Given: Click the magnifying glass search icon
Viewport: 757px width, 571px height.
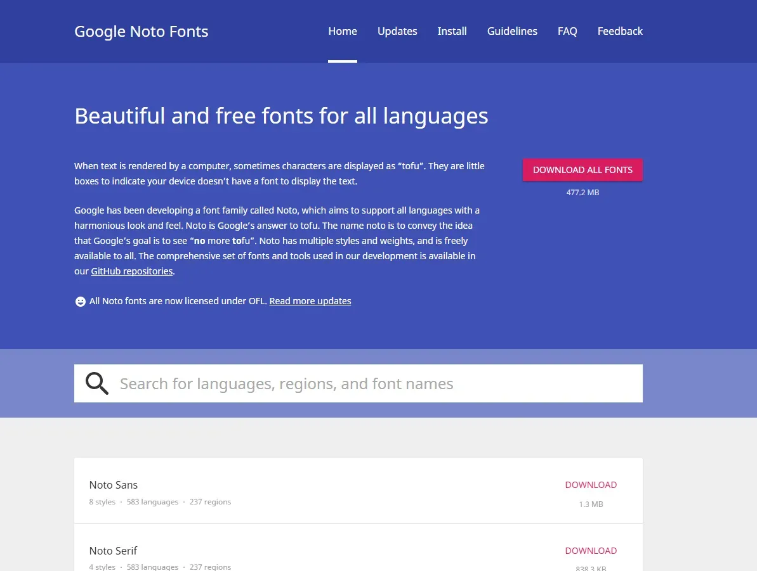Looking at the screenshot, I should click(x=97, y=383).
